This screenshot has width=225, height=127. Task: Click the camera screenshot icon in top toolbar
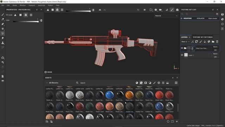point(177,10)
